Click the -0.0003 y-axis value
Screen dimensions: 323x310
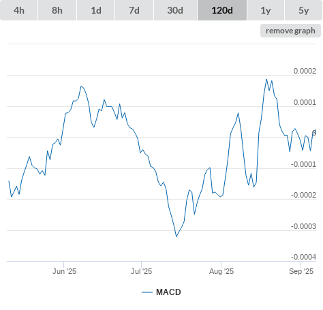(304, 226)
